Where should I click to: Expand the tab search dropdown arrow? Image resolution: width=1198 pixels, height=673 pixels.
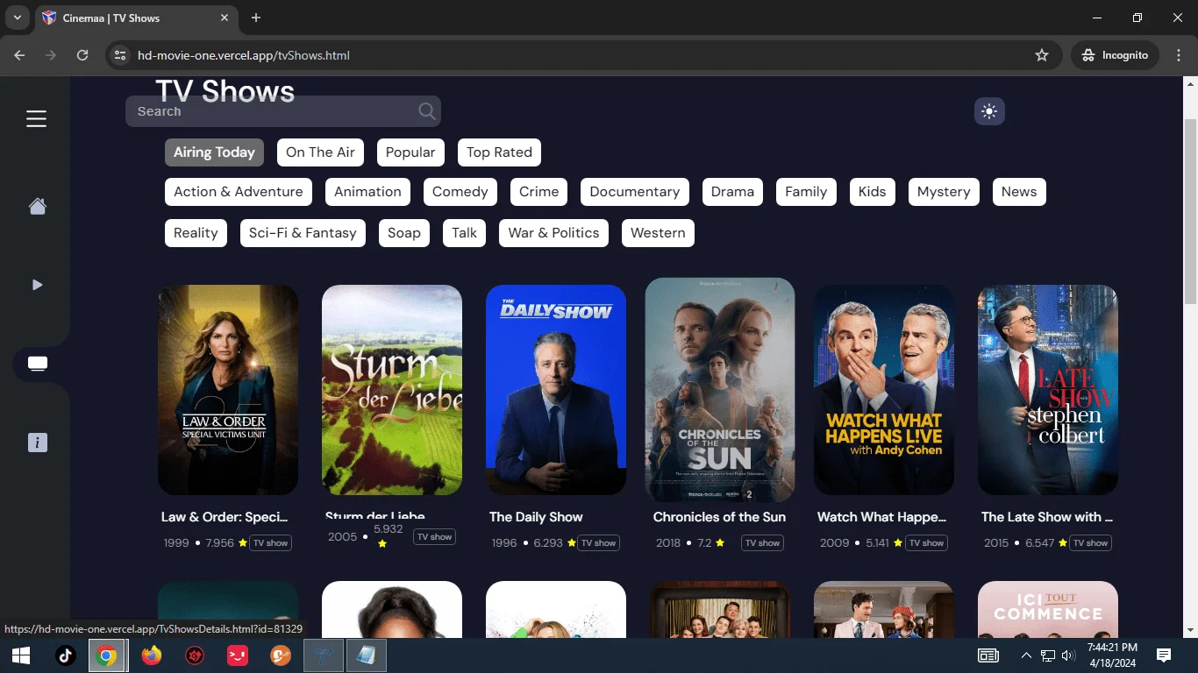pos(17,18)
